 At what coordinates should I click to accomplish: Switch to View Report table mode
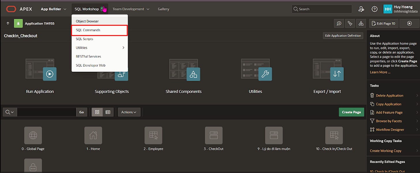tap(108, 112)
